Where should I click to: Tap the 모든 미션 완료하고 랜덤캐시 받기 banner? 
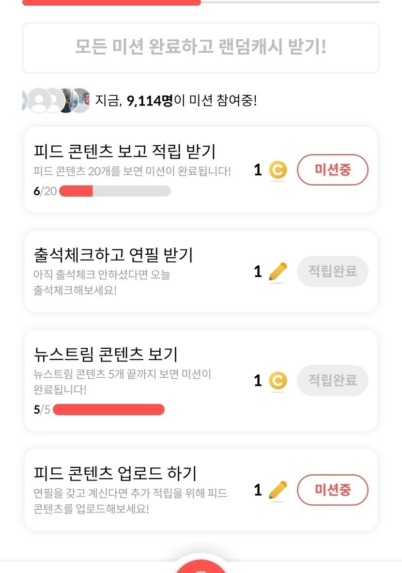pos(201,47)
